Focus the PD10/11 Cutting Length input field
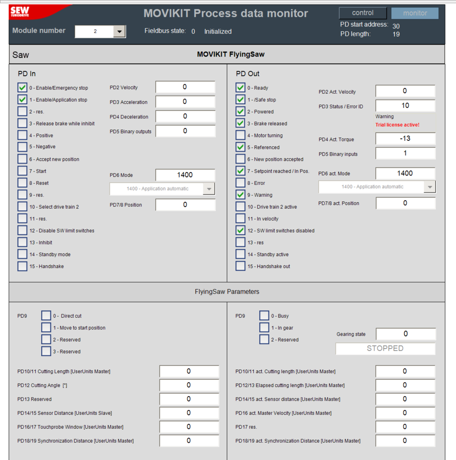 point(189,371)
